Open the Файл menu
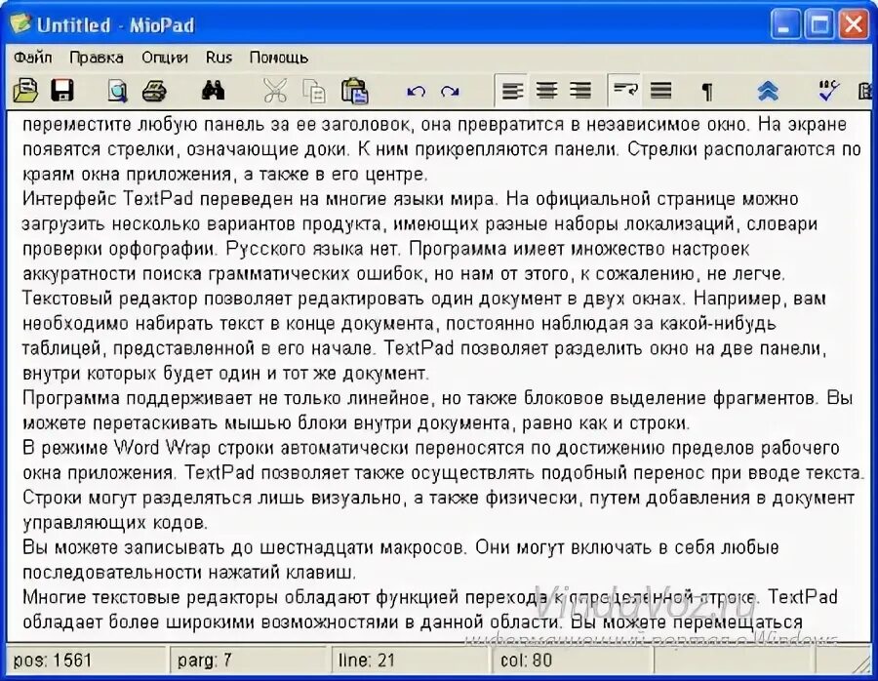Screen dimensions: 878x681 [32, 58]
